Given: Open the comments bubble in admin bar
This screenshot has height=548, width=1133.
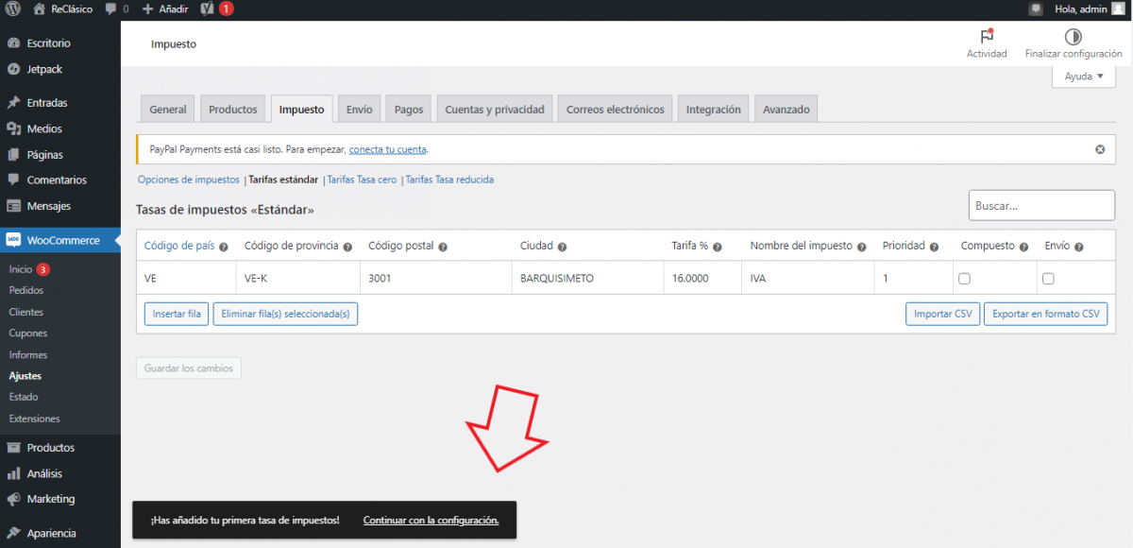Looking at the screenshot, I should [111, 9].
